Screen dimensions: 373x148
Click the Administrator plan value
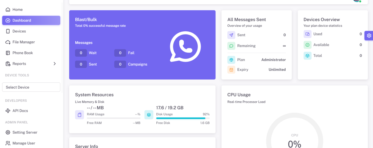point(274,60)
